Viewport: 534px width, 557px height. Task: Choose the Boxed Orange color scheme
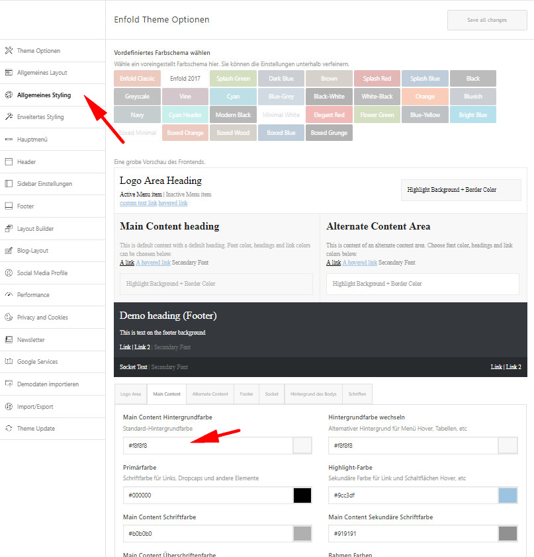tap(185, 132)
